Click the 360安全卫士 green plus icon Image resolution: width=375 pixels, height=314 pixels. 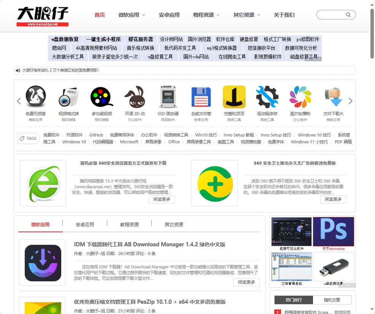(215, 184)
